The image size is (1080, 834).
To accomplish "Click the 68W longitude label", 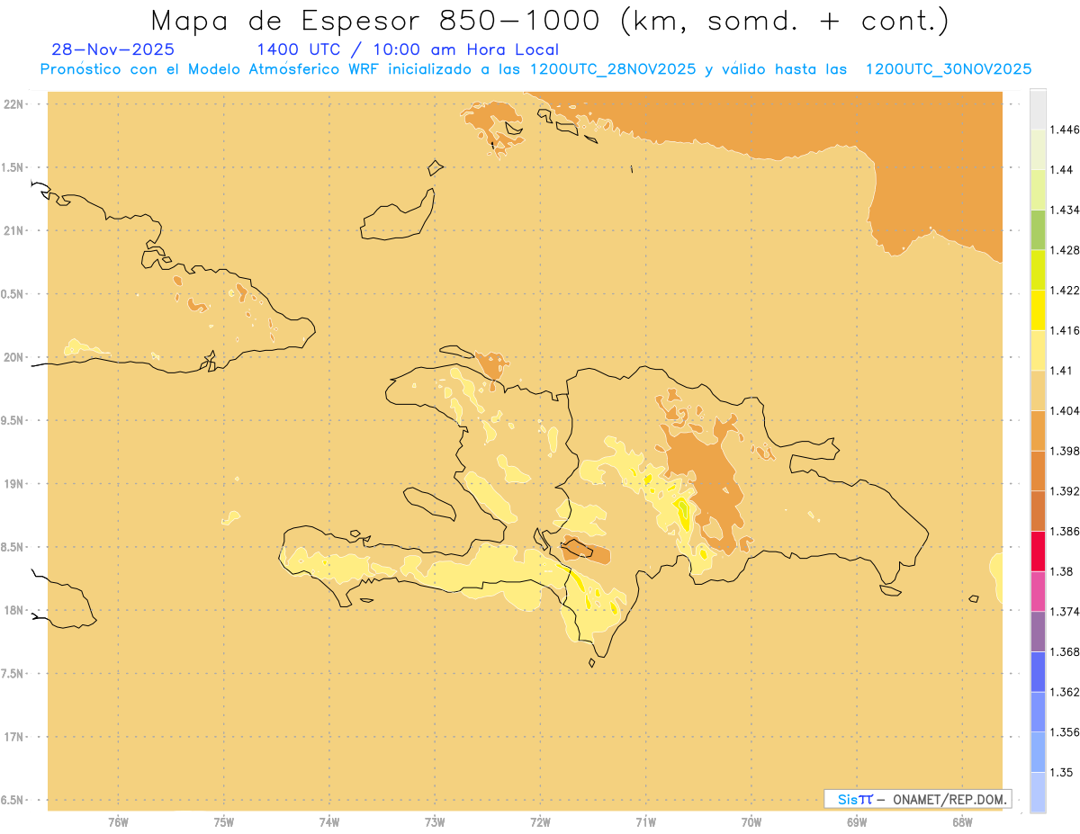I will pos(962,821).
